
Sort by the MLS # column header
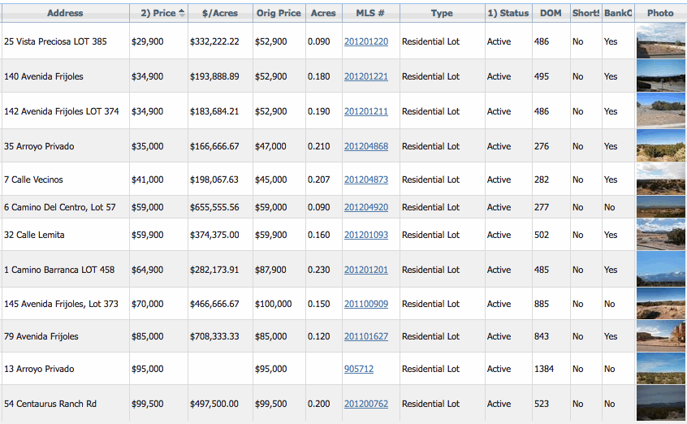(370, 13)
